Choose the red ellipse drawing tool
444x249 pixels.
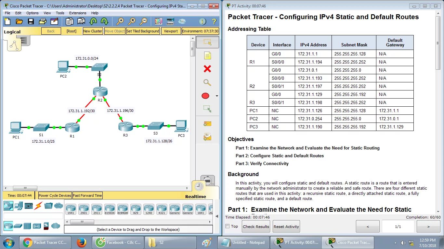point(205,96)
